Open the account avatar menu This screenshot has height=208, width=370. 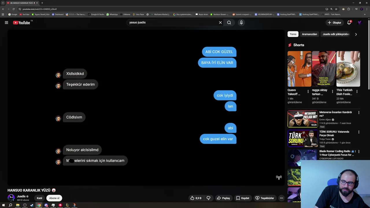[360, 23]
